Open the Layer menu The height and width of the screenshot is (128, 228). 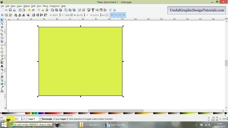[19, 6]
